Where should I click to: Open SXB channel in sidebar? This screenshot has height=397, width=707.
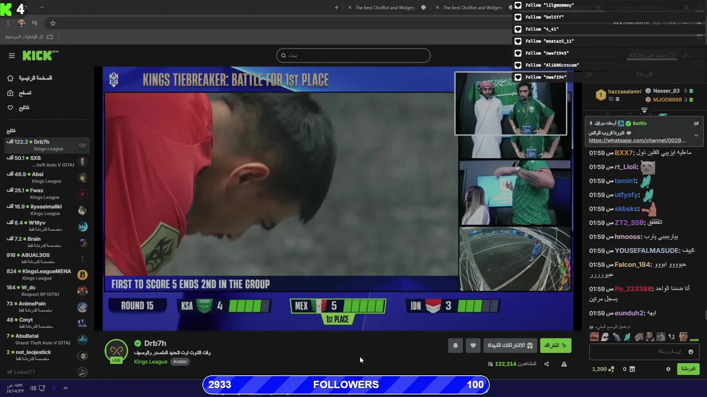click(x=47, y=161)
